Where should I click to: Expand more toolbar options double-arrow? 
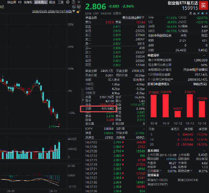[x=79, y=2]
